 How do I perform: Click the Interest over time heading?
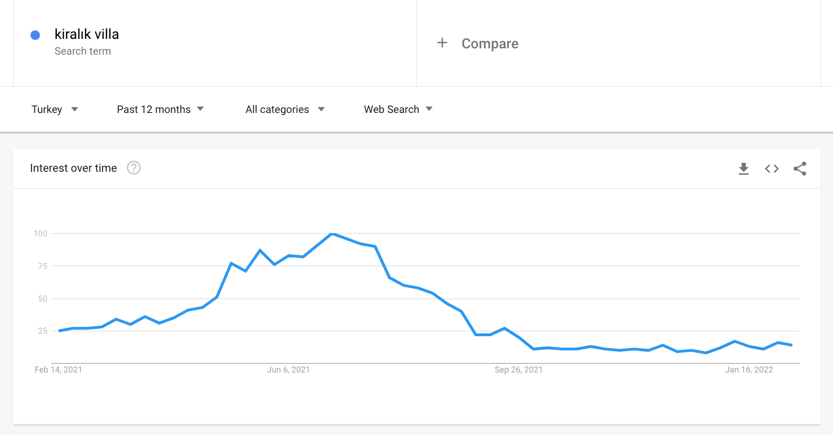[74, 168]
